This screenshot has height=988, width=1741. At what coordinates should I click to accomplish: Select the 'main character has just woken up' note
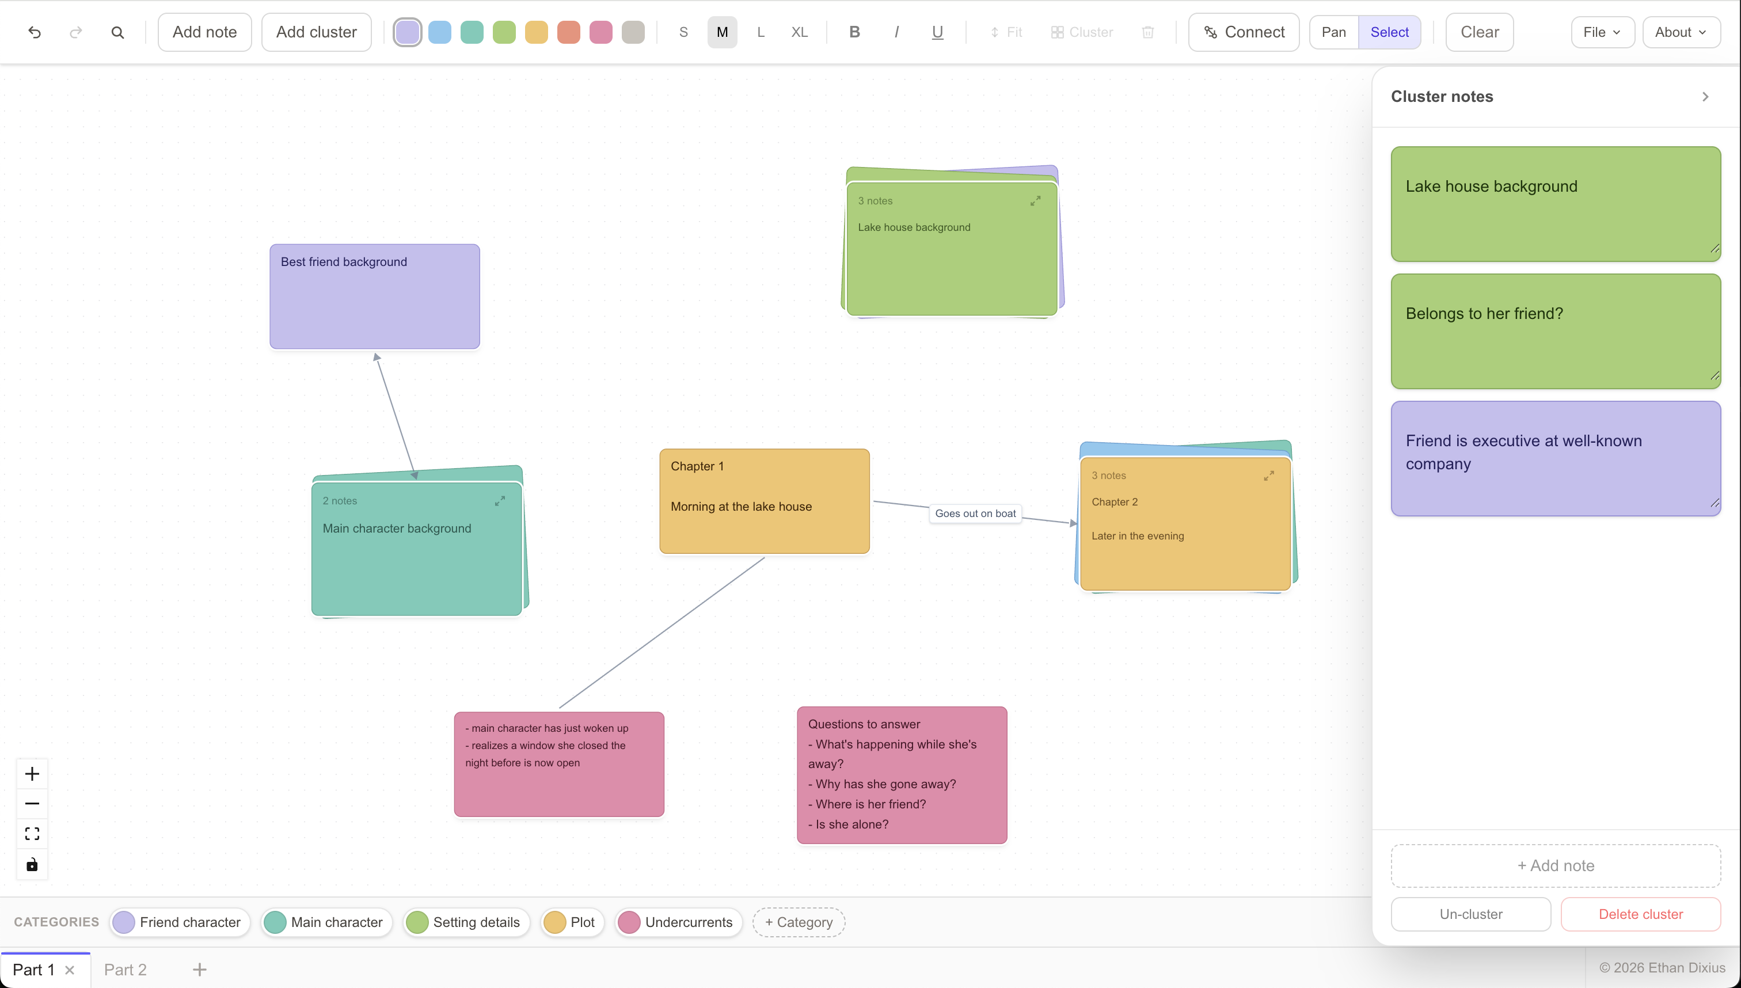pyautogui.click(x=559, y=764)
